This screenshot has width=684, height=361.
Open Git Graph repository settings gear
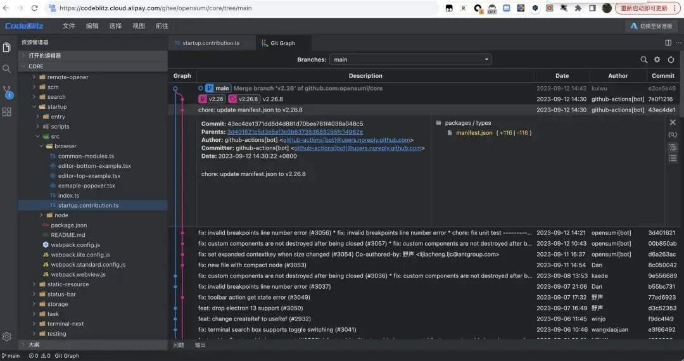(x=657, y=60)
